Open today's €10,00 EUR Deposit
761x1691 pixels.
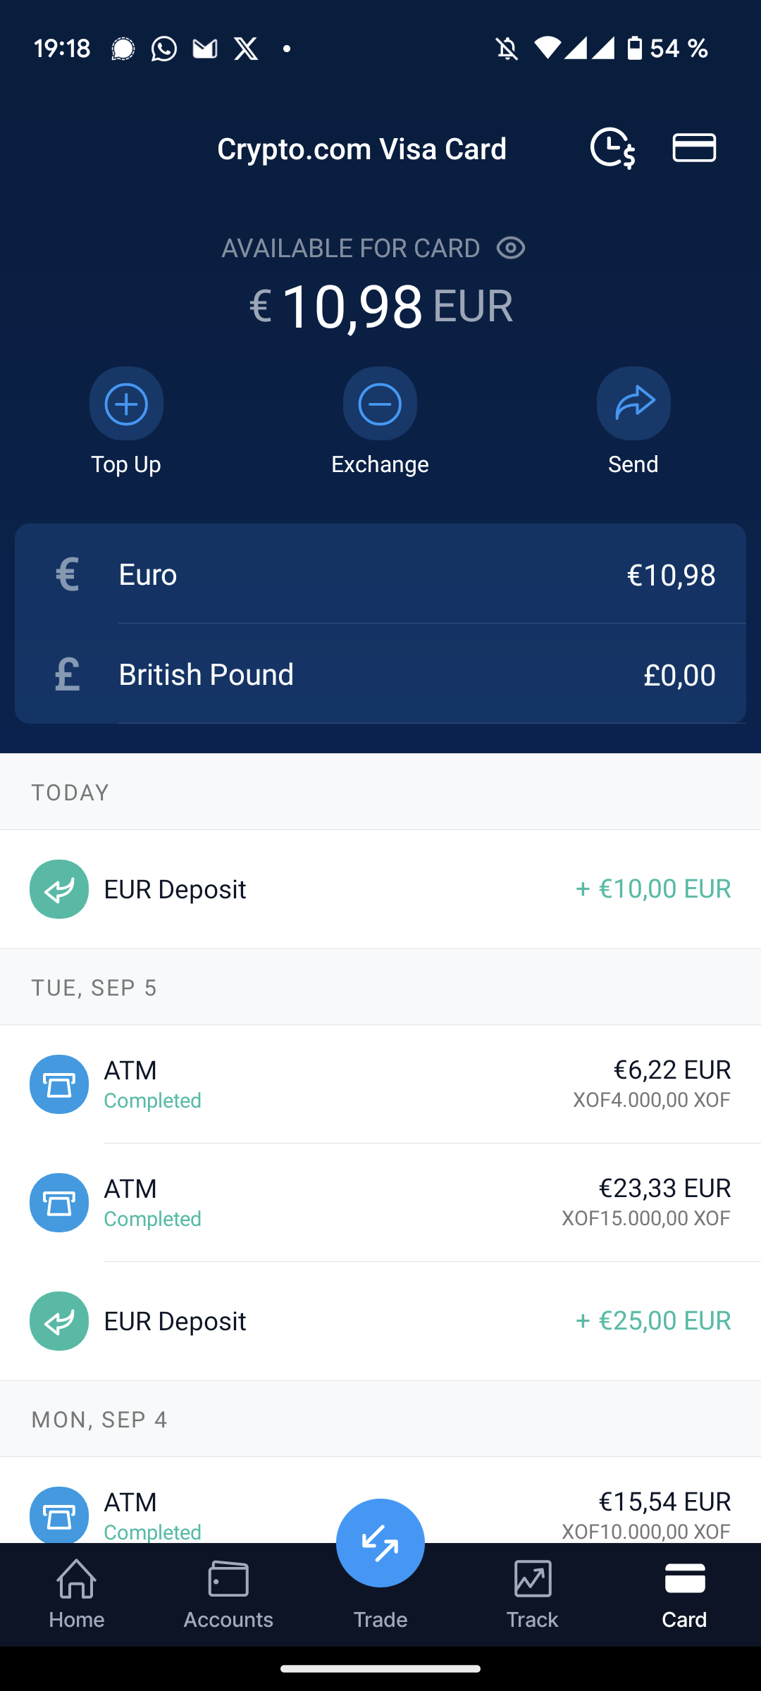point(380,889)
